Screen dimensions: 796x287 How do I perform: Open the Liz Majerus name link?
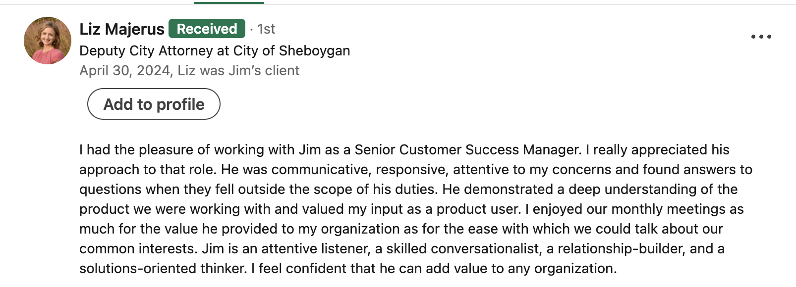click(122, 29)
